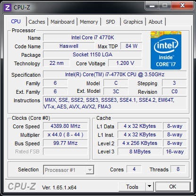Close the CPU-Z window
Image resolution: width=196 pixels, height=196 pixels.
(x=182, y=6)
